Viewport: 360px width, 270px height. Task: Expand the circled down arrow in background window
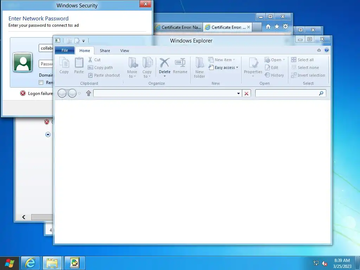tap(48, 135)
